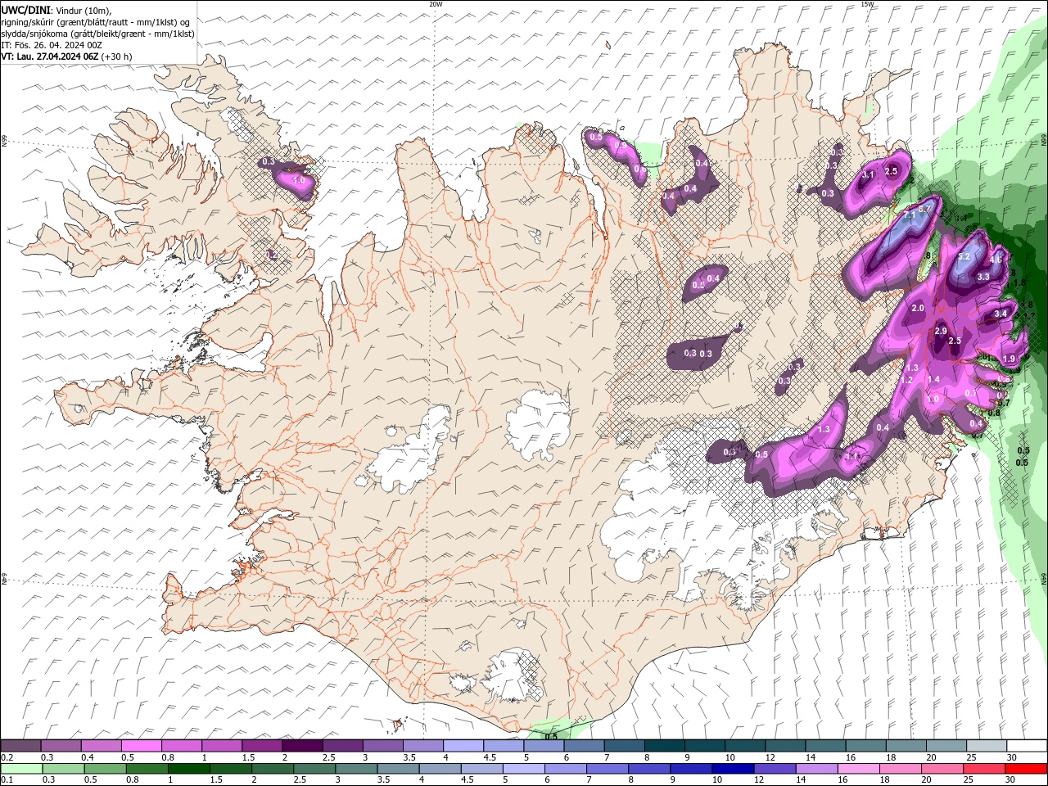Click the 30 bright red rain legend swatch
The width and height of the screenshot is (1048, 786).
coord(1027,769)
